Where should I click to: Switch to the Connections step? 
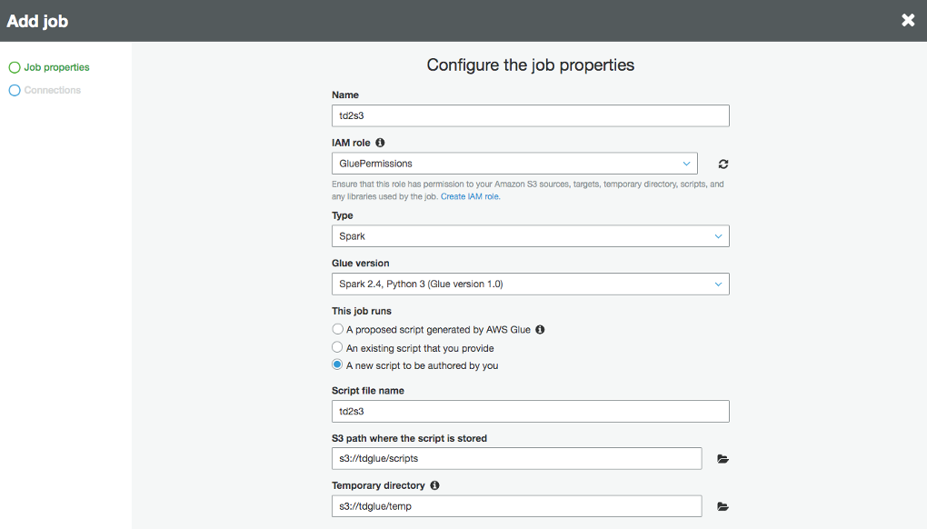[52, 90]
